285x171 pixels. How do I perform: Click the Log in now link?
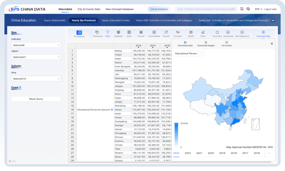pyautogui.click(x=270, y=9)
